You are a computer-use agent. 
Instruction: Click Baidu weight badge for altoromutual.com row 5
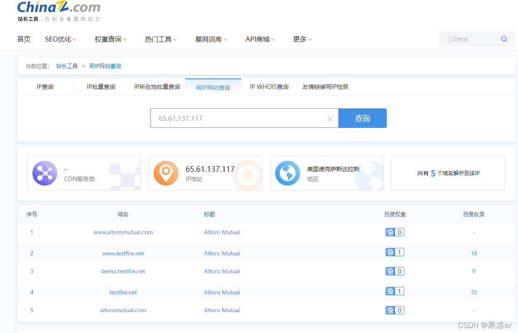click(395, 310)
